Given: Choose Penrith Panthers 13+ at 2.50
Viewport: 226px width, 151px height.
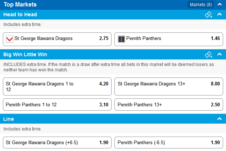Looking at the screenshot, I should click(169, 105).
